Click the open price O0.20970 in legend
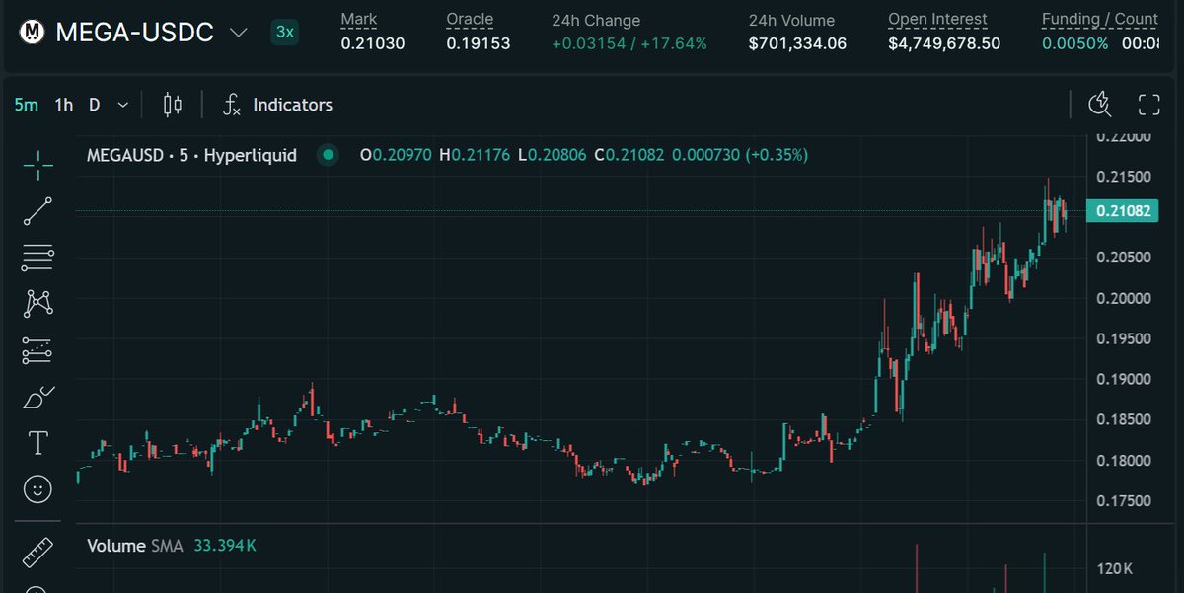This screenshot has height=593, width=1184. 396,155
